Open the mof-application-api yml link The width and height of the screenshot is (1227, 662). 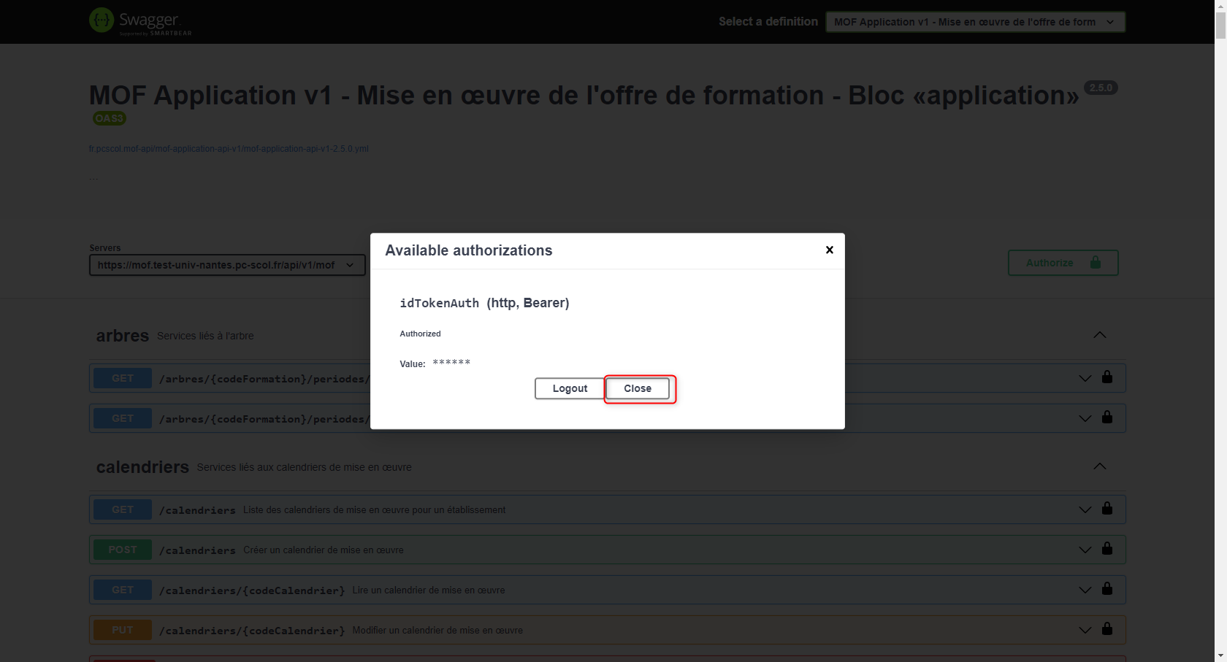pos(229,149)
